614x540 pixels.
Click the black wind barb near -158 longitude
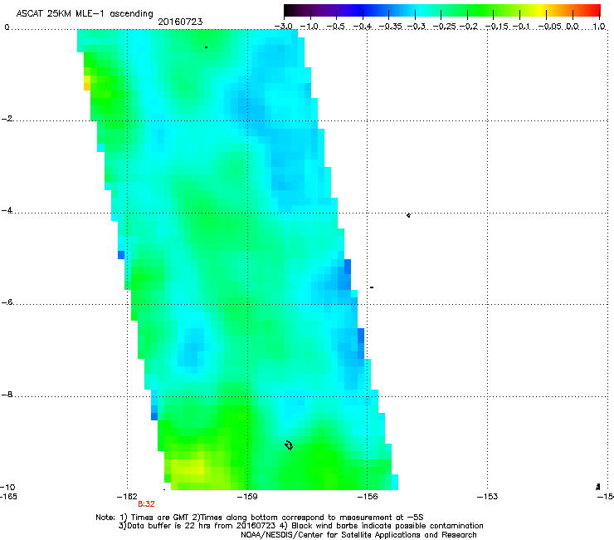[x=289, y=445]
